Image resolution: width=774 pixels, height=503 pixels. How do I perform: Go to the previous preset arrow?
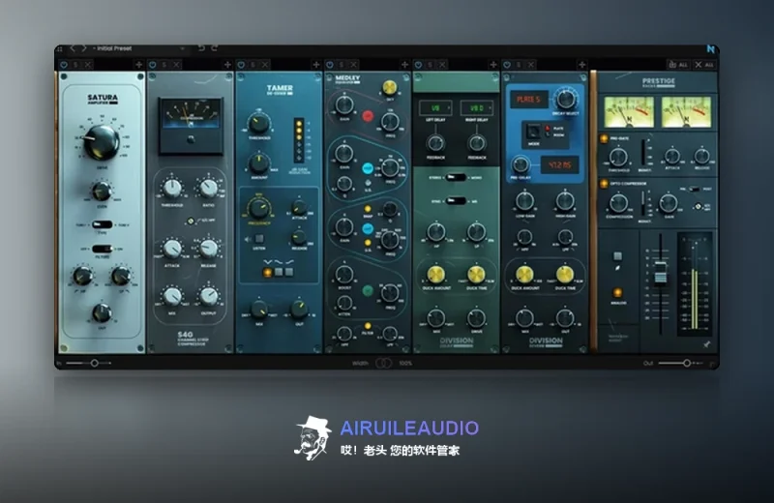coord(72,48)
